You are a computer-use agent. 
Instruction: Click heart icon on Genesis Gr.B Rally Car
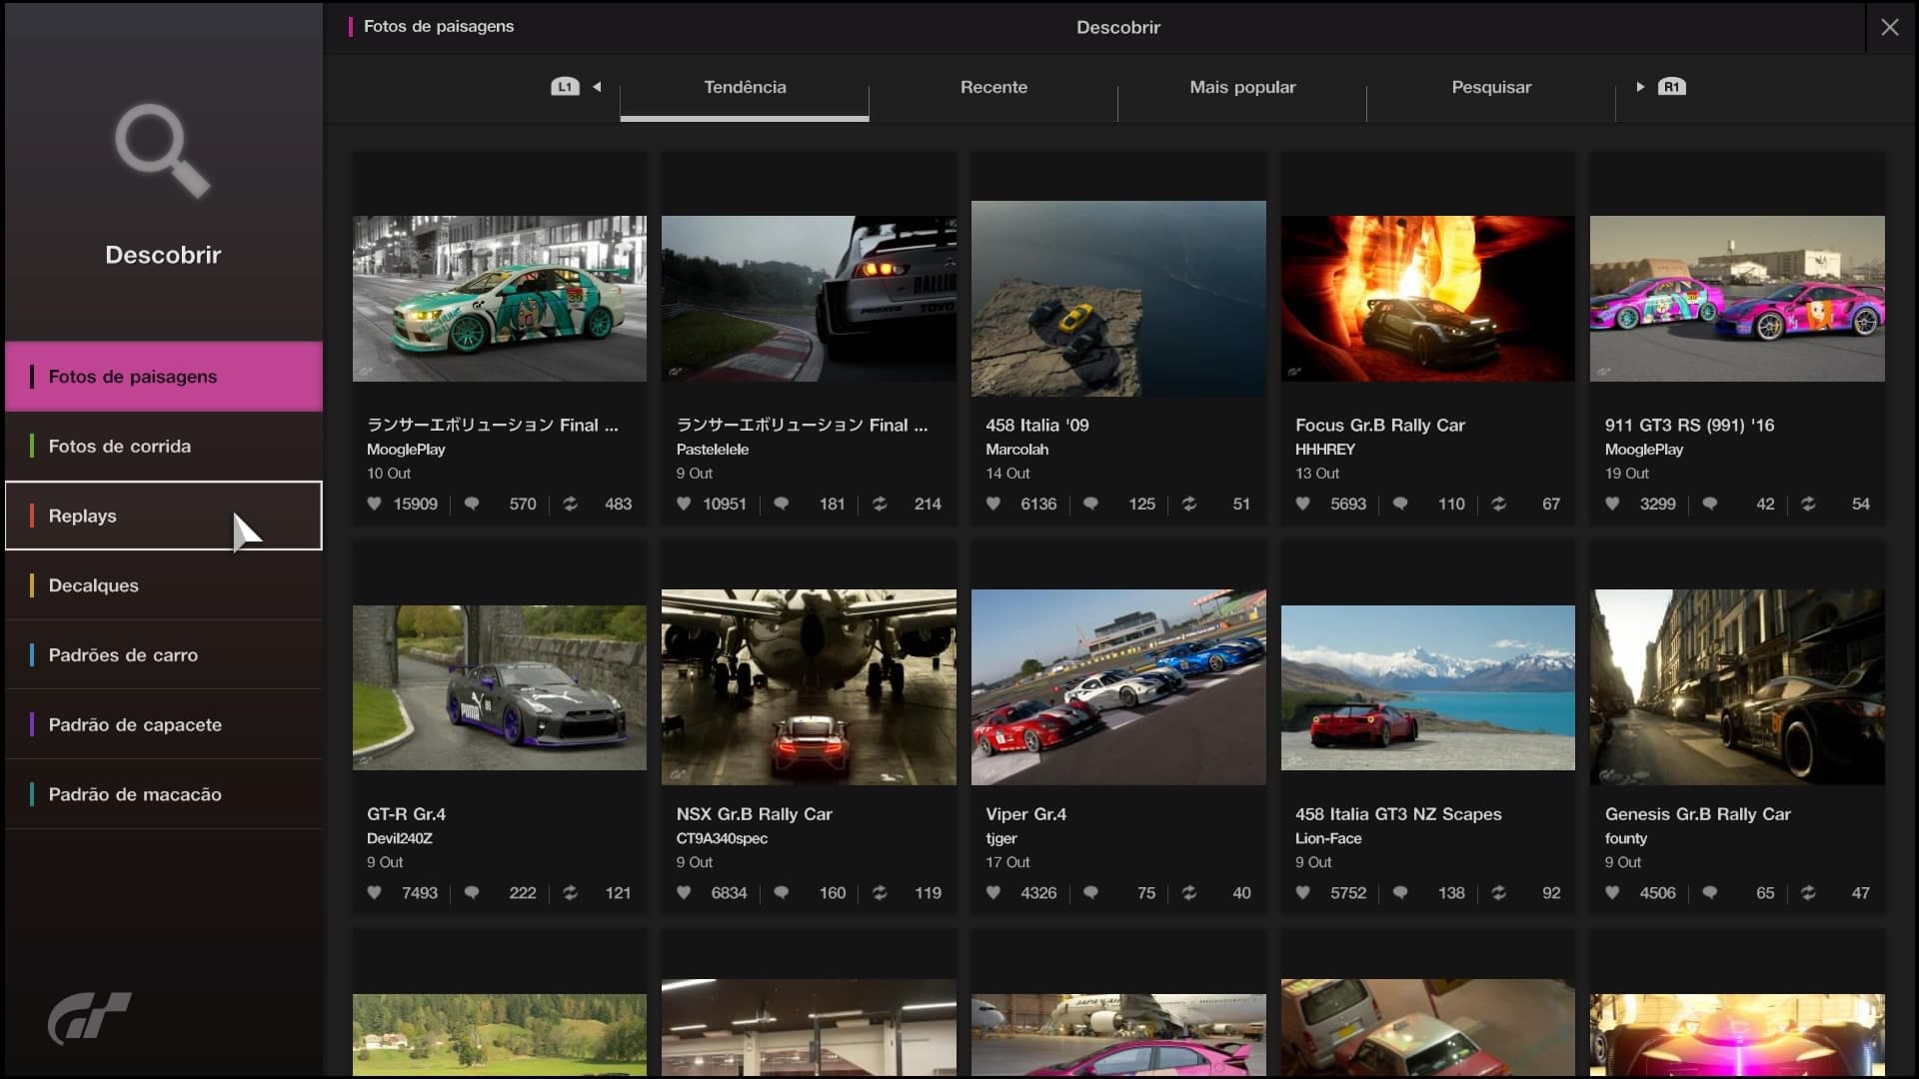click(x=1612, y=892)
